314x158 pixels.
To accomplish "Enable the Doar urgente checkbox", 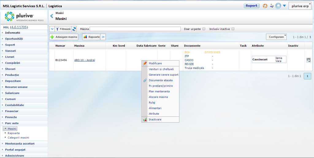I will (x=204, y=29).
